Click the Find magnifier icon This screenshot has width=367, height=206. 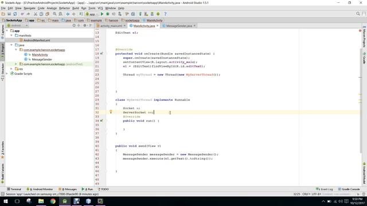click(54, 14)
